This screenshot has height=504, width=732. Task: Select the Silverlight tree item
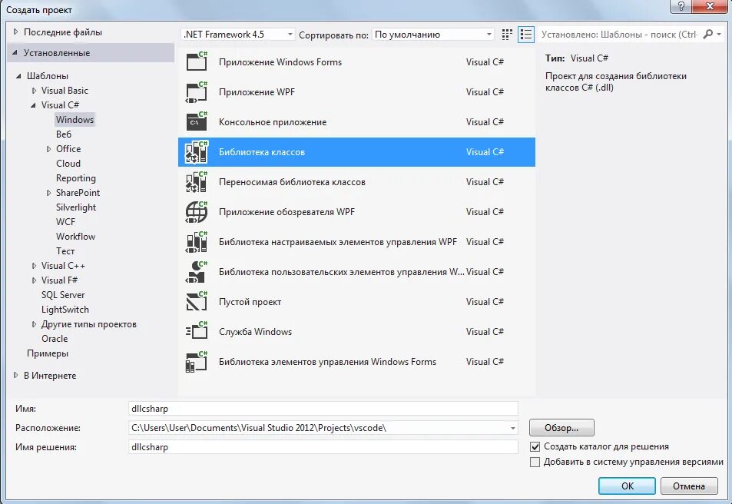(x=76, y=207)
